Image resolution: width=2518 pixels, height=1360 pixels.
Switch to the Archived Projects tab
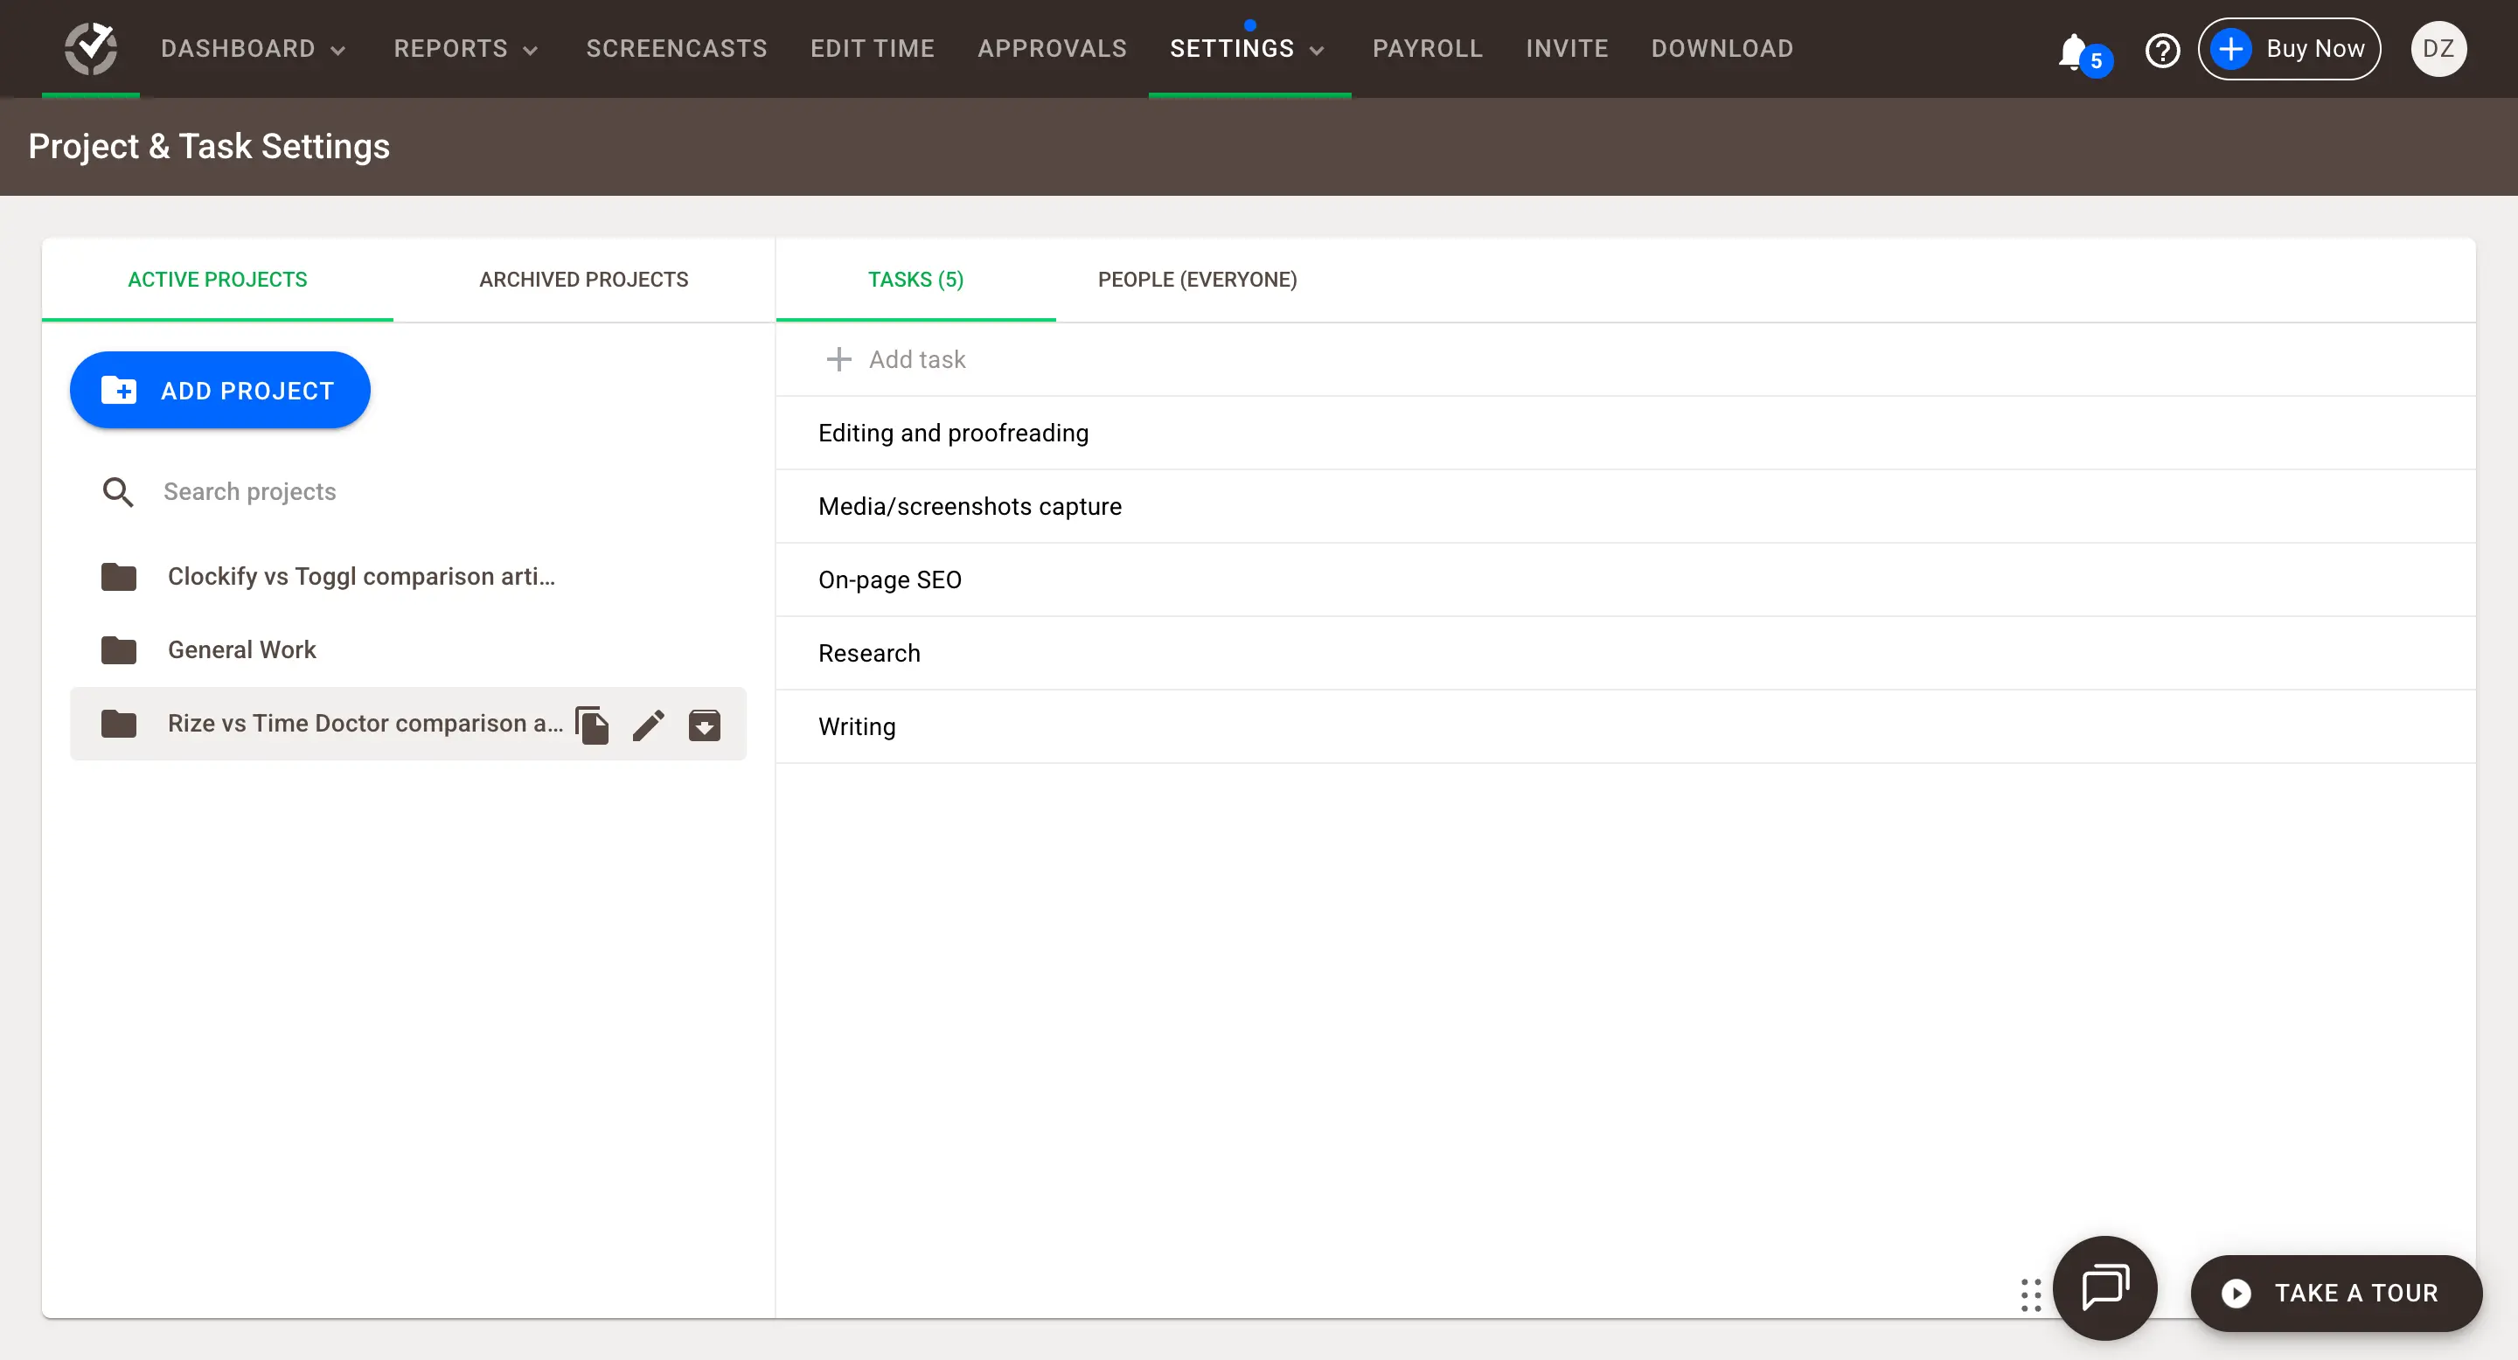pos(583,280)
